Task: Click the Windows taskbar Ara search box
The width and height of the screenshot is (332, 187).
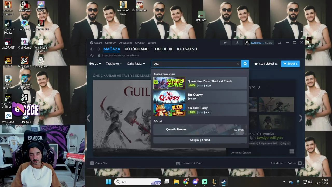Action: click(138, 182)
